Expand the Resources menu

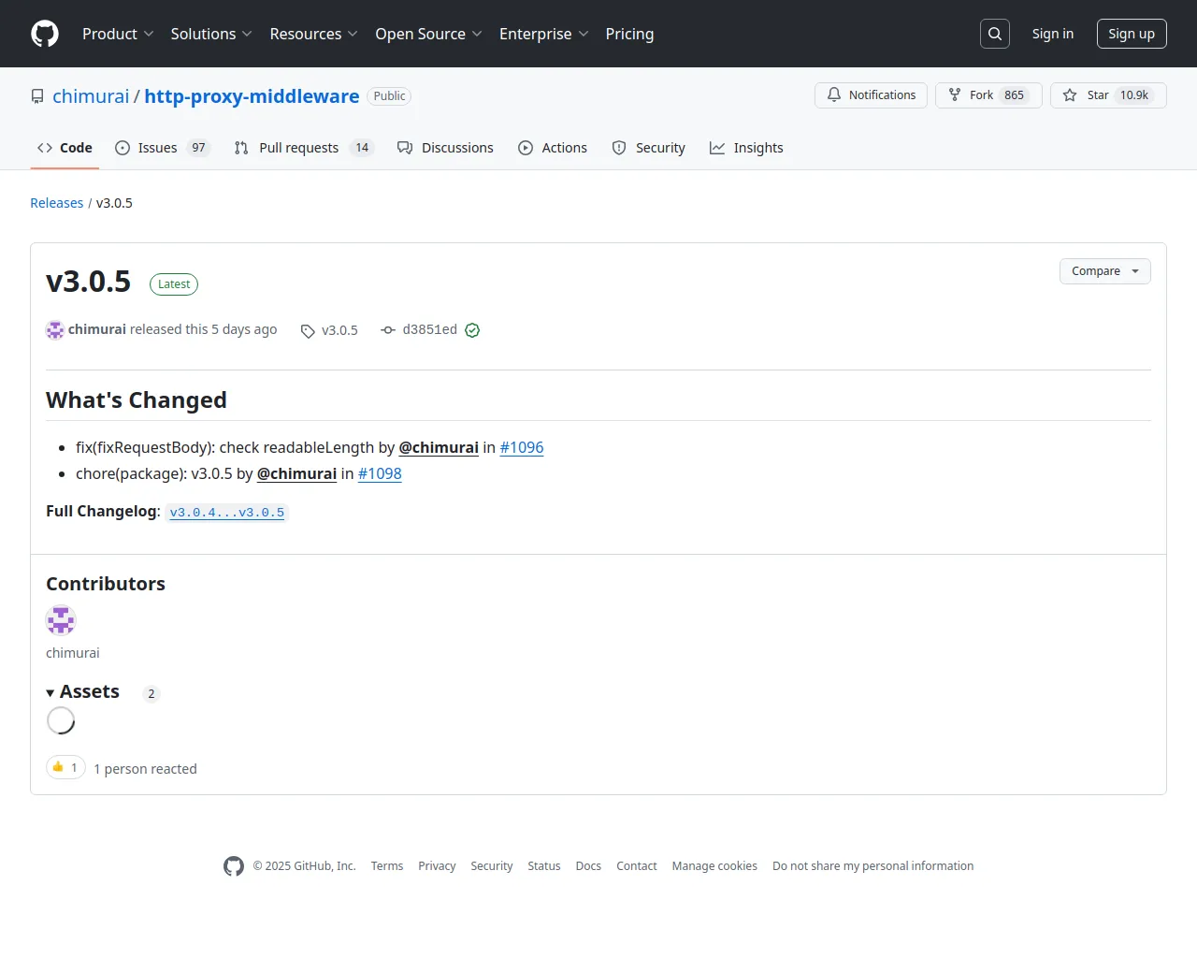click(x=313, y=34)
